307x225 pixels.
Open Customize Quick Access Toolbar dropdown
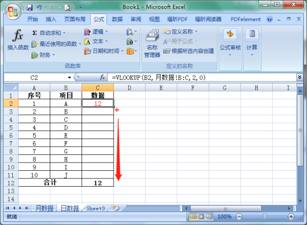80,8
